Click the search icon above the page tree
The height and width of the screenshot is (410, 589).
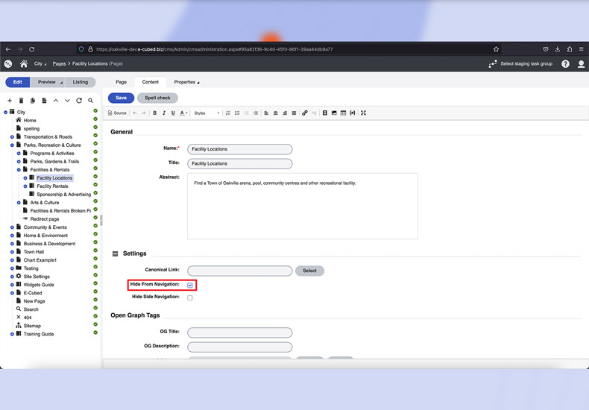click(91, 101)
